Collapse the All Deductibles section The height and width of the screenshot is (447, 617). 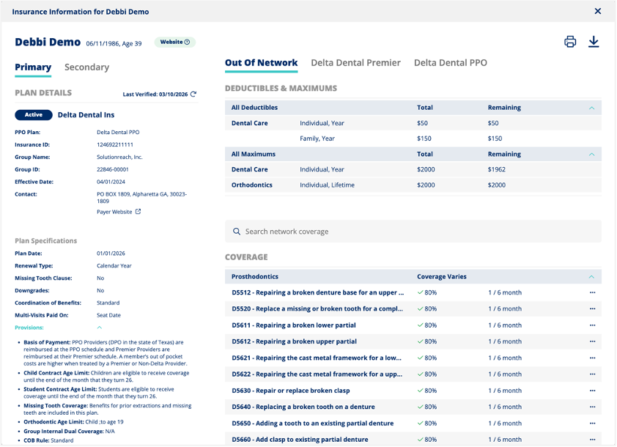pyautogui.click(x=591, y=108)
